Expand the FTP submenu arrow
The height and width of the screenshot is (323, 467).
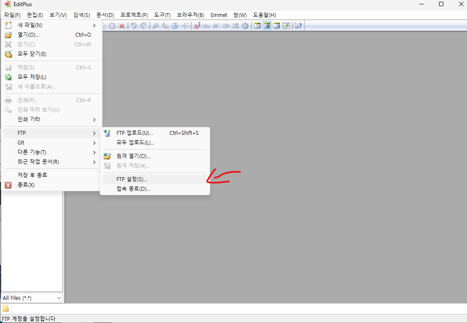click(94, 133)
